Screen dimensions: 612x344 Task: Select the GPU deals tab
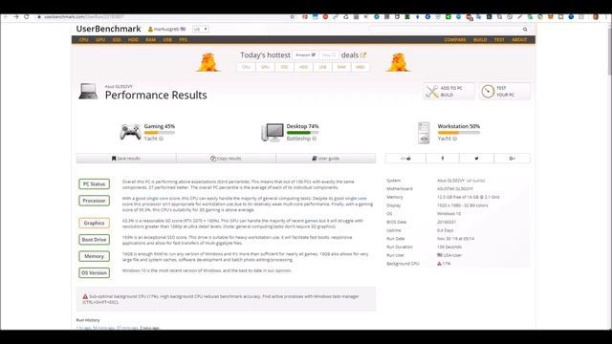(x=265, y=67)
